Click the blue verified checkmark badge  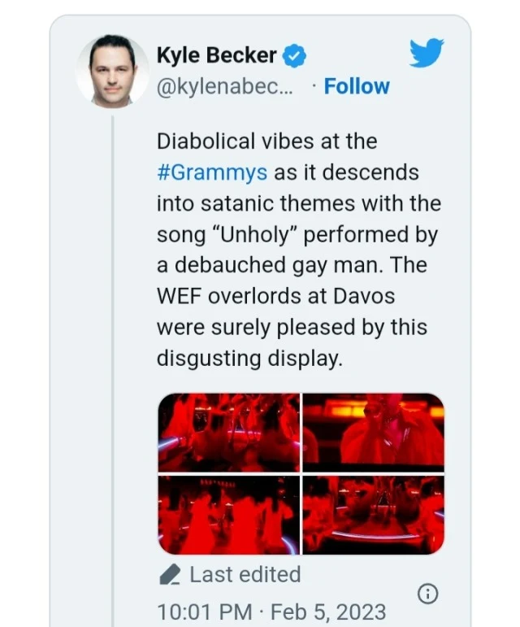(x=294, y=55)
